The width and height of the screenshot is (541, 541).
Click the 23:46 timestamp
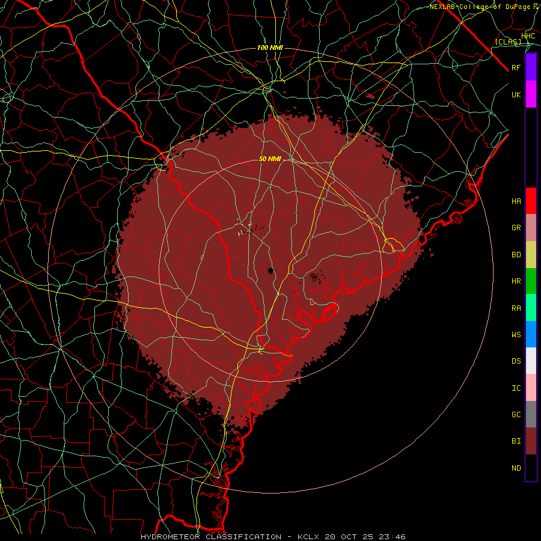[391, 537]
